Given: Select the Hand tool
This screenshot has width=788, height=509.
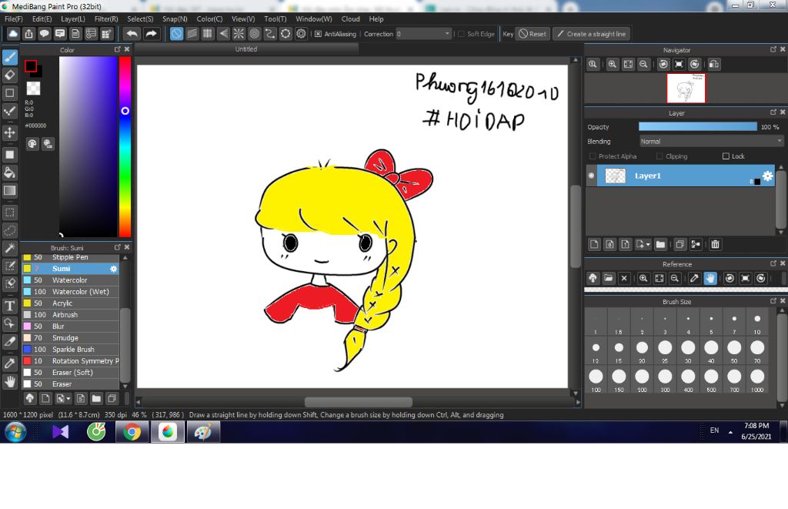Looking at the screenshot, I should 9,381.
